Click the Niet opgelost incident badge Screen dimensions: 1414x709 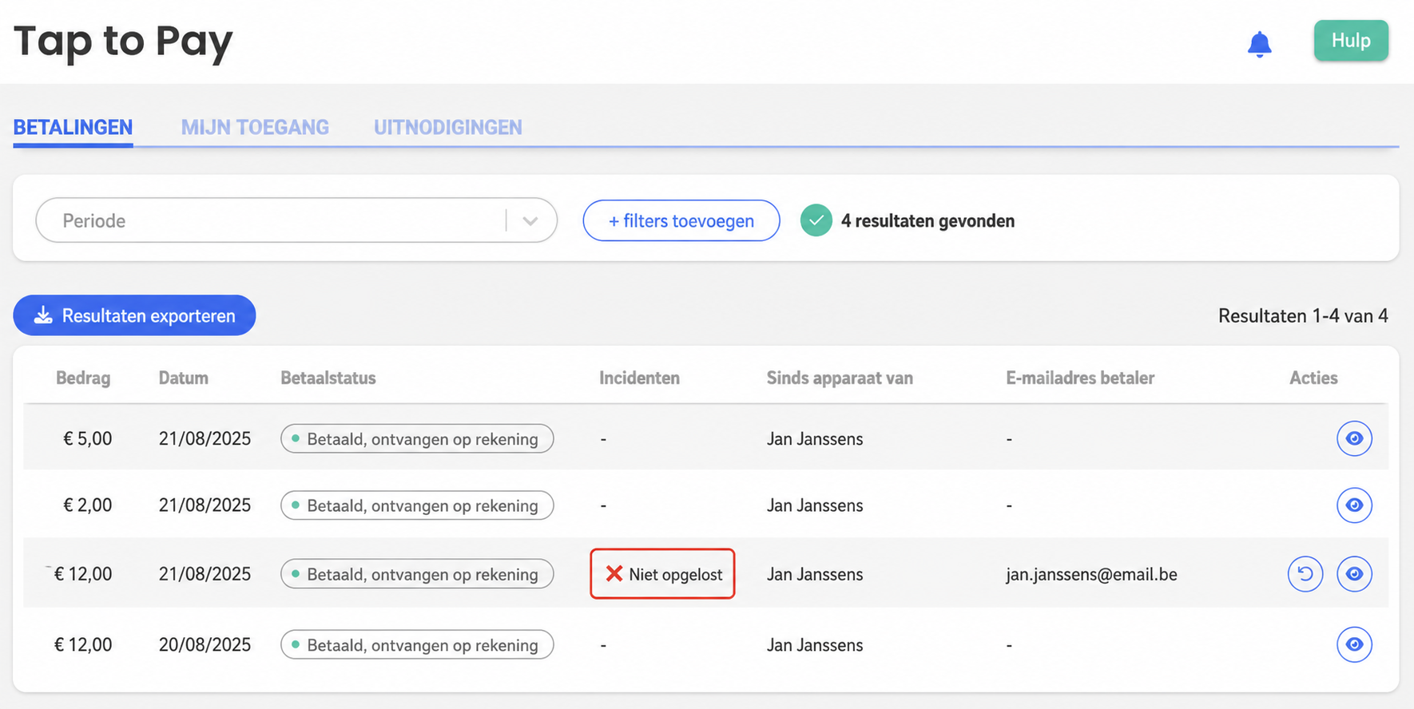pyautogui.click(x=662, y=573)
